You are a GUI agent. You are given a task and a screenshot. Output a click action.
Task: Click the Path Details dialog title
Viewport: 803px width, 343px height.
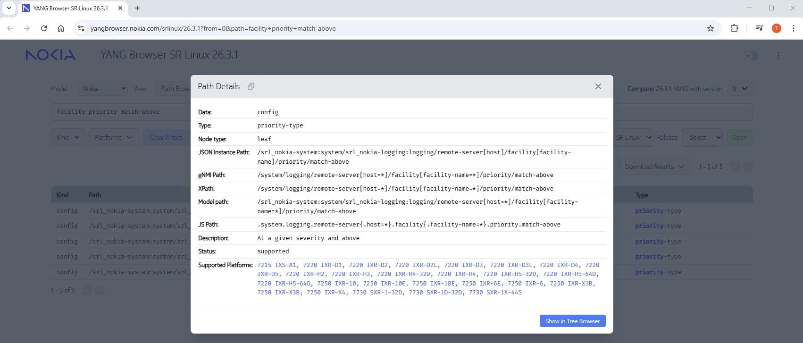coord(219,86)
